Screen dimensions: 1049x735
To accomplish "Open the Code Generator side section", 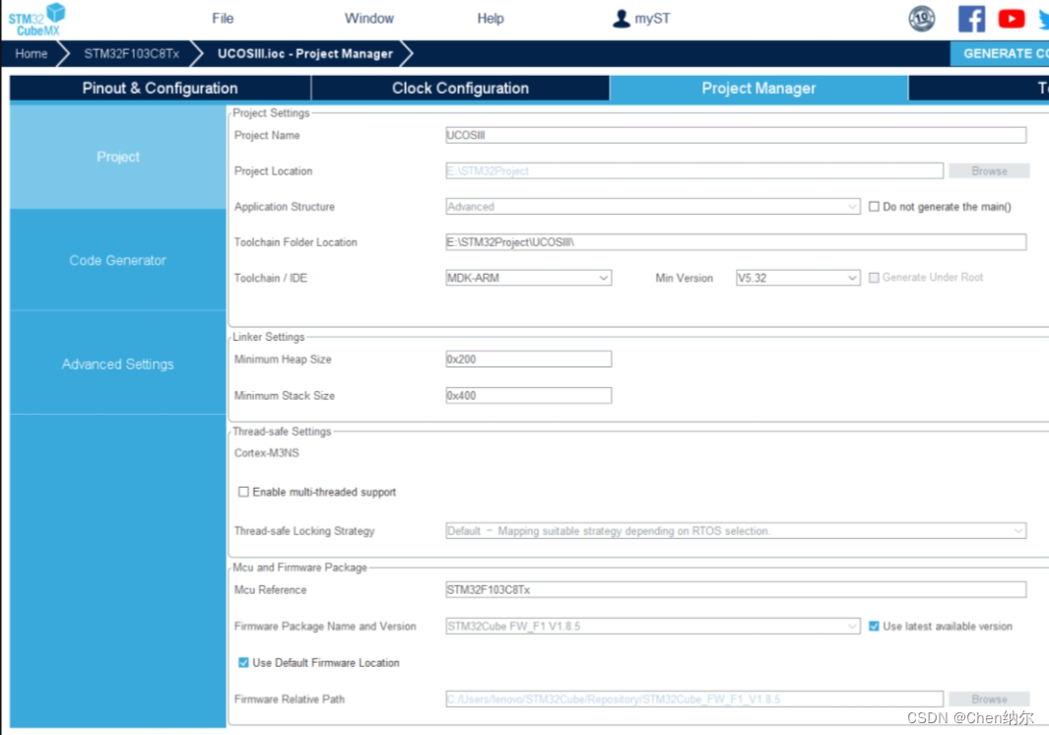I will 118,260.
